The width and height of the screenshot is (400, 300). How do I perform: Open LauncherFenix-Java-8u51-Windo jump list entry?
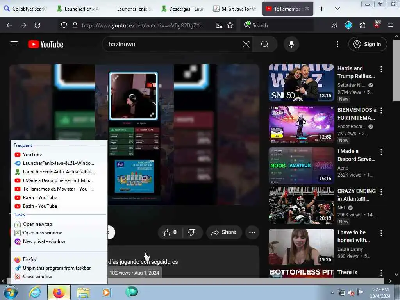coord(59,163)
